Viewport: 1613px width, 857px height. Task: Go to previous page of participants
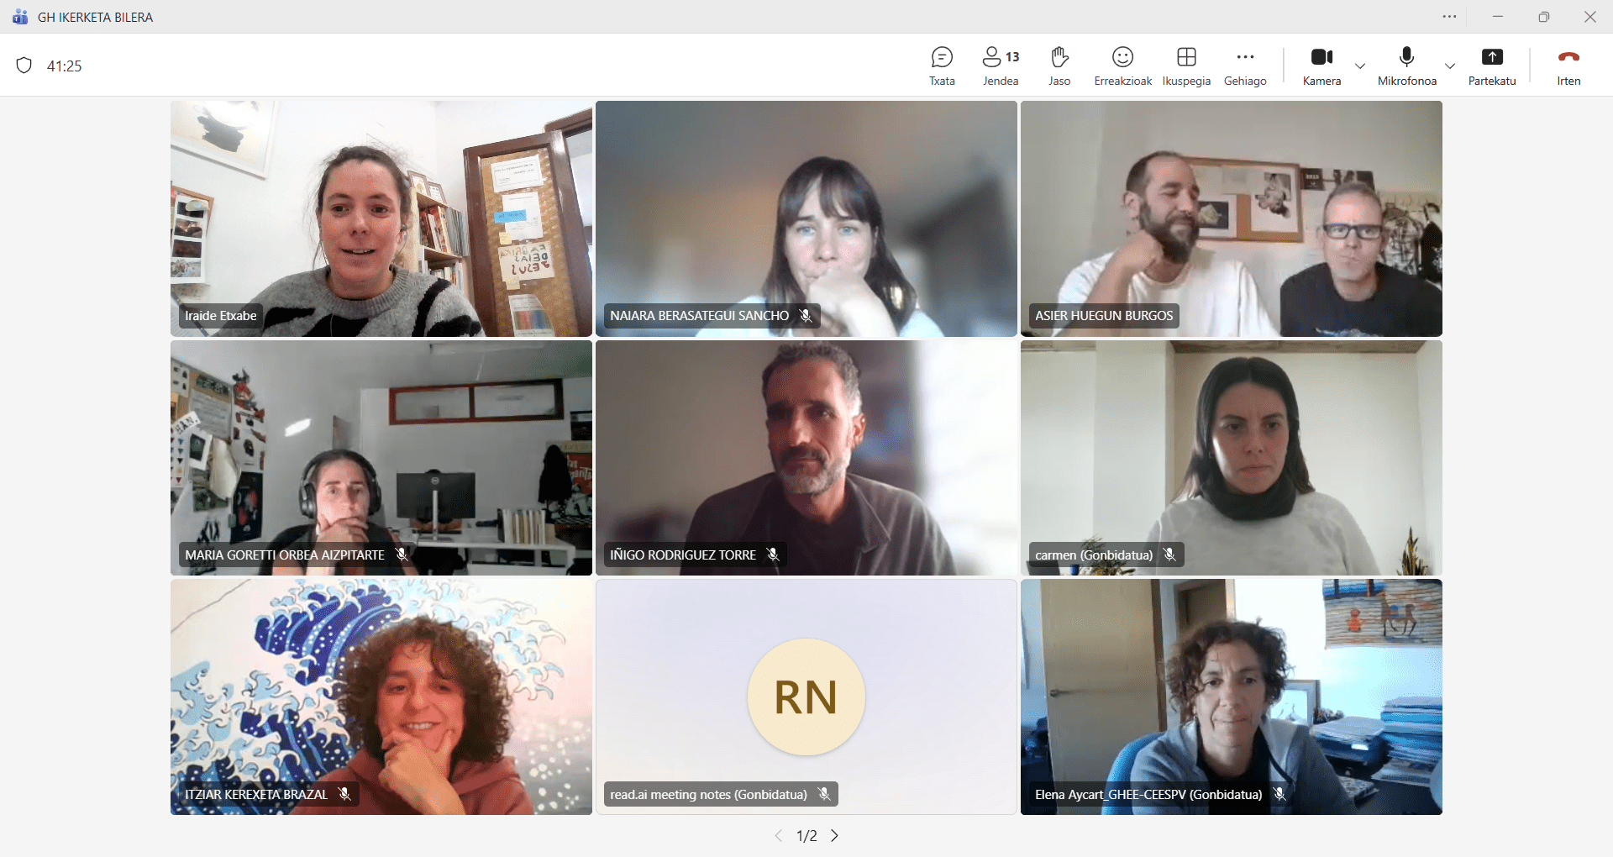pyautogui.click(x=778, y=835)
